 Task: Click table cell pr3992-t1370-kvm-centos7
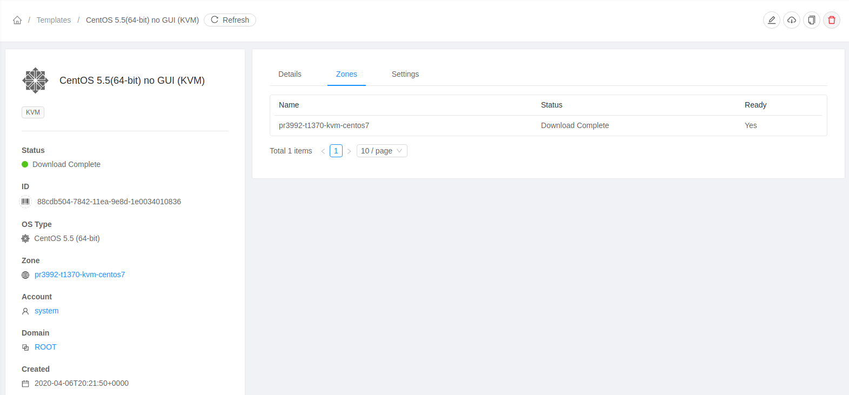(x=324, y=125)
